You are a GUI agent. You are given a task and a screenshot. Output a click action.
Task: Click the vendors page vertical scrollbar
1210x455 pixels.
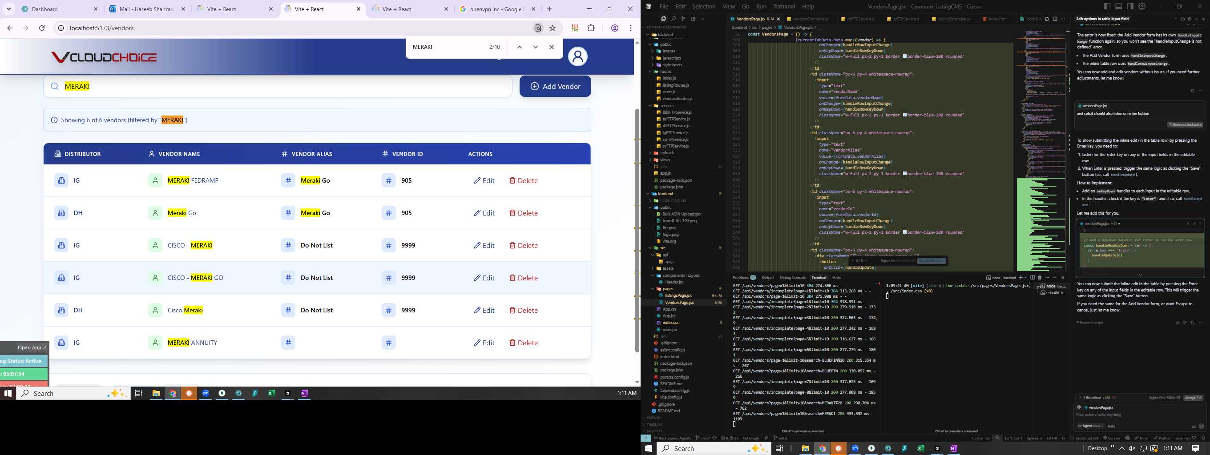click(x=637, y=230)
